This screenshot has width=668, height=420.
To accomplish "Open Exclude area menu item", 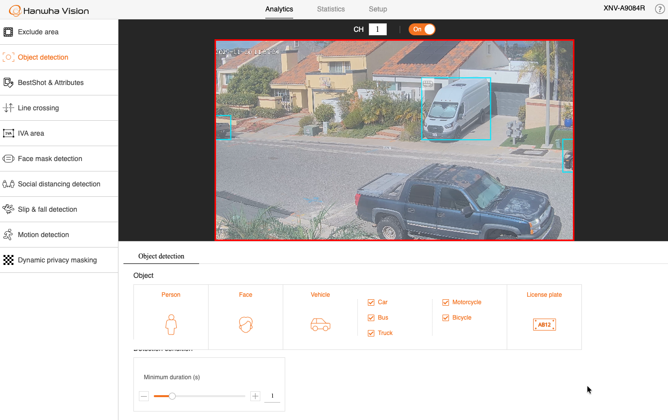I will [59, 32].
